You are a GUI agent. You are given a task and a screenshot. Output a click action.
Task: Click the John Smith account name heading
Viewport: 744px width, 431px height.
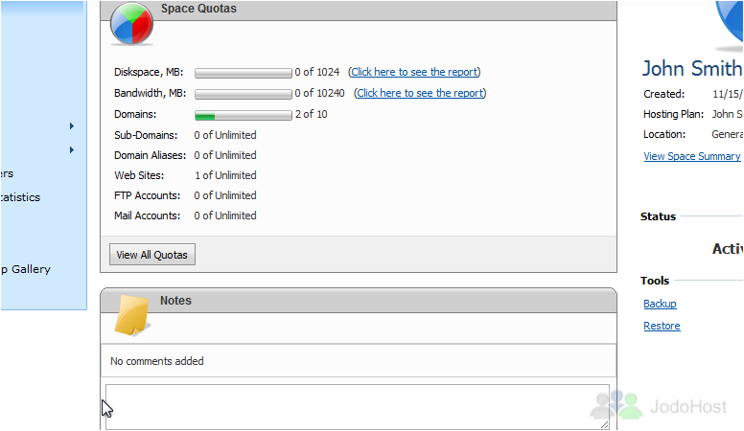pos(692,69)
